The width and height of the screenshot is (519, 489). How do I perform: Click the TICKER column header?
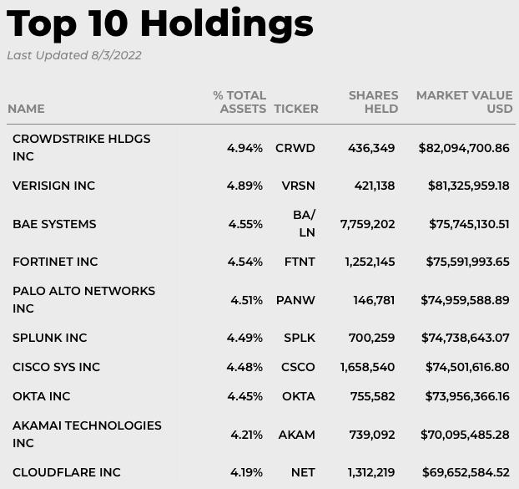[x=296, y=109]
